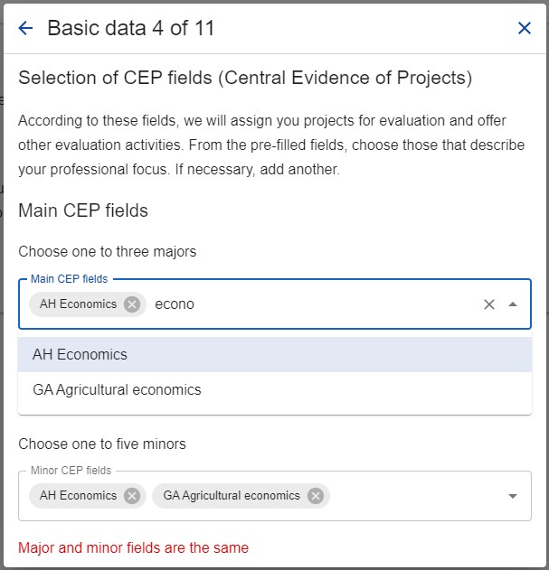Expand the Minor CEP fields dropdown

click(513, 496)
